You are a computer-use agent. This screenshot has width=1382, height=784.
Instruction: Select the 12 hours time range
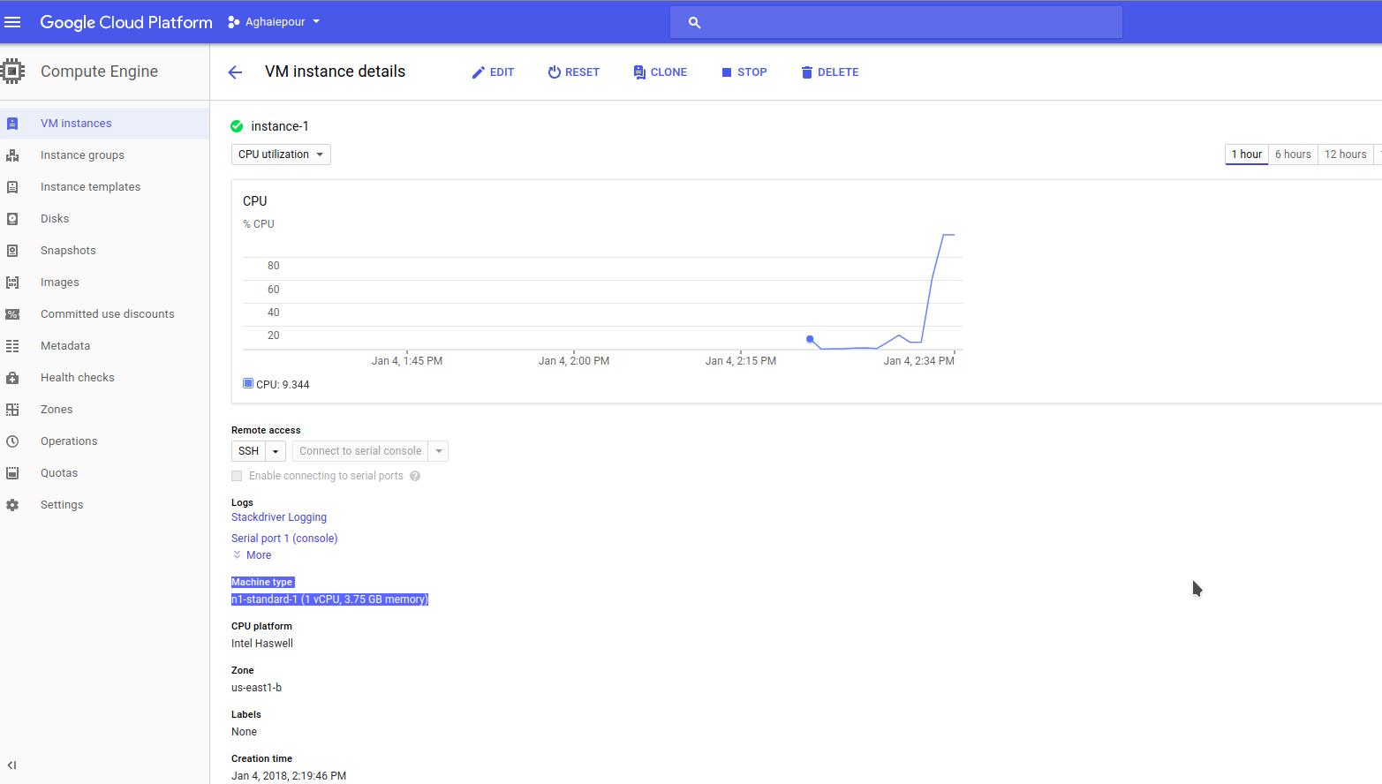[x=1345, y=155]
